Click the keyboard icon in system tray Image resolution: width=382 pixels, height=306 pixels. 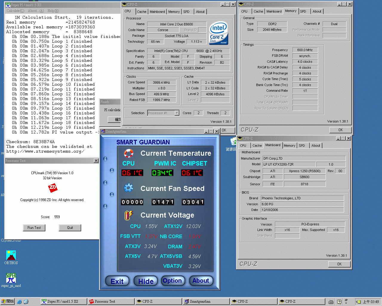331,302
